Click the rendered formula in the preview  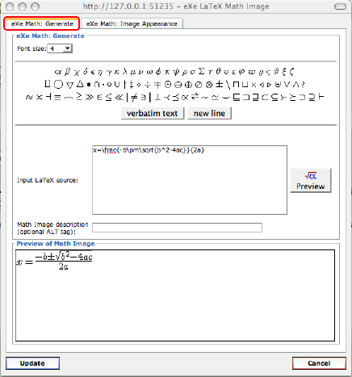pyautogui.click(x=54, y=261)
